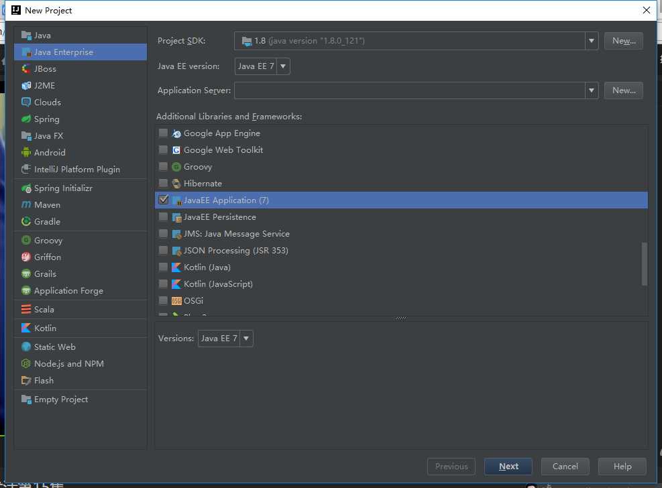Uncheck the JavaEE Application checkbox
662x488 pixels.
pyautogui.click(x=163, y=200)
